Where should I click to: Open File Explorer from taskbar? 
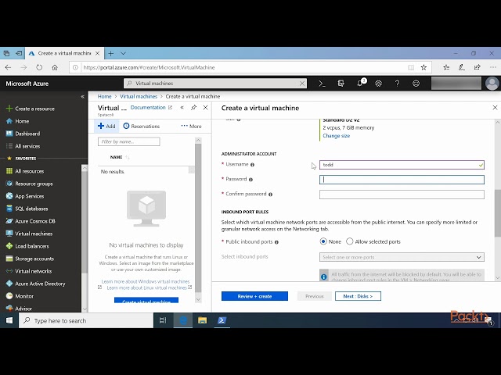point(202,320)
